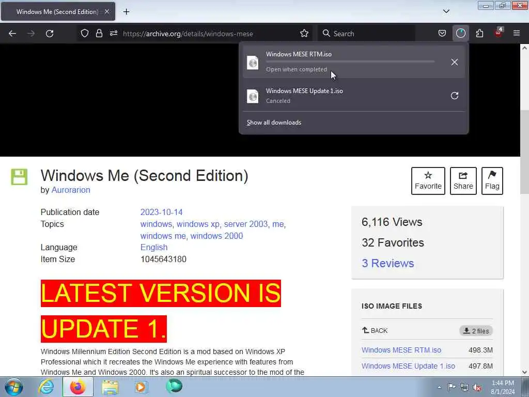Image resolution: width=529 pixels, height=397 pixels.
Task: Toggle the downloads panel button
Action: tap(460, 34)
